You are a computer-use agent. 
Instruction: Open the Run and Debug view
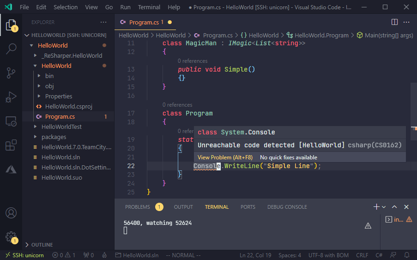point(11,97)
